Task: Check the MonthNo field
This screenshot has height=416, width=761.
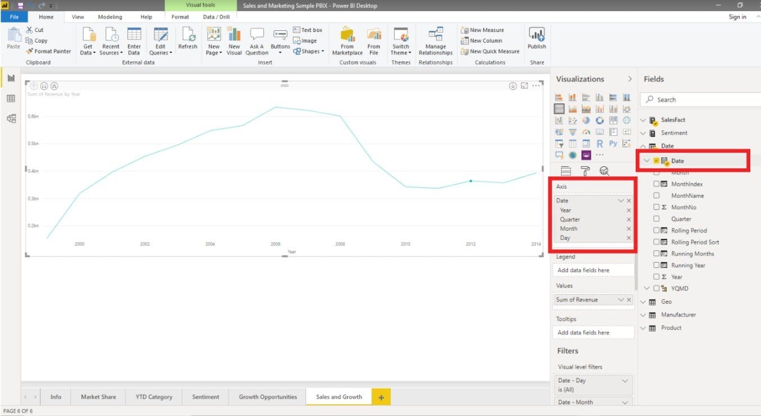Action: point(656,207)
